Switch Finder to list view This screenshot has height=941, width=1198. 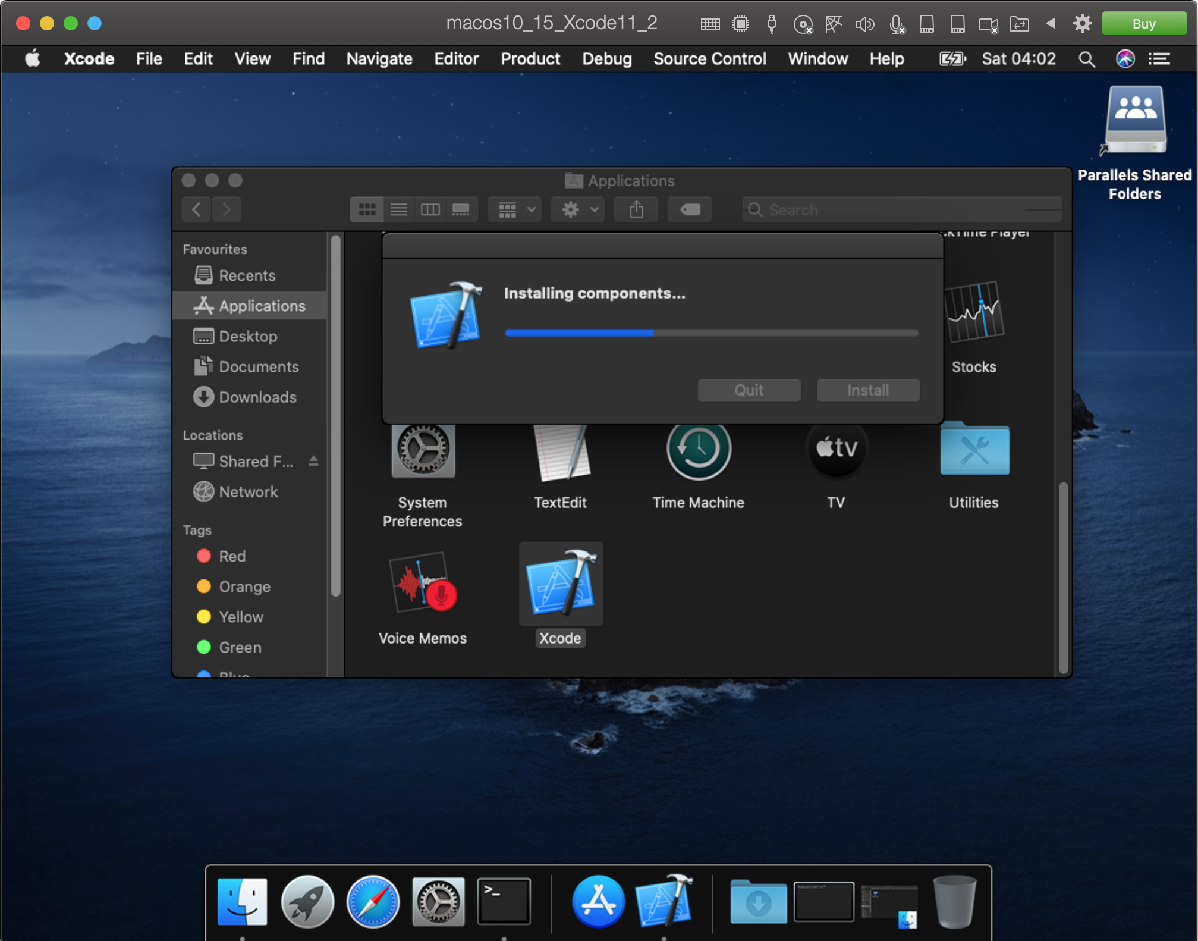398,209
